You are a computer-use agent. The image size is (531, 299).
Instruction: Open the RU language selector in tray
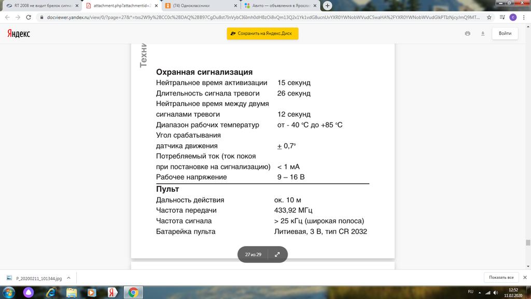point(471,292)
